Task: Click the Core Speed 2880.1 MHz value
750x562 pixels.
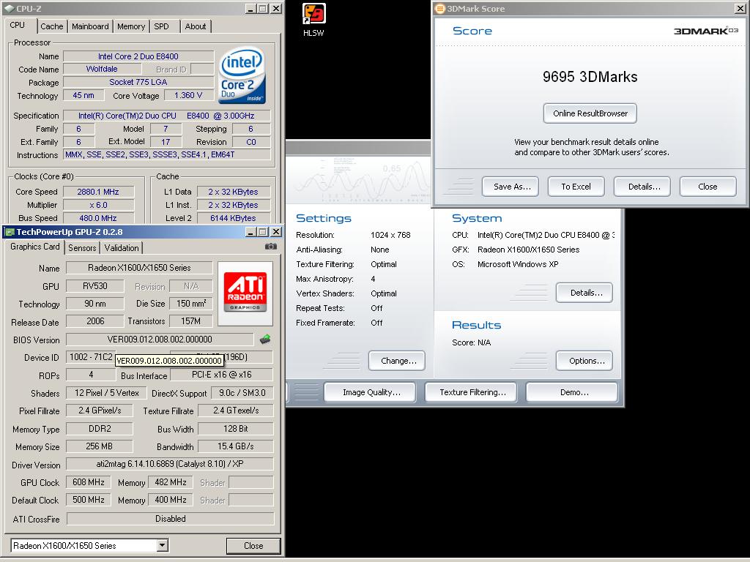Action: pyautogui.click(x=98, y=192)
